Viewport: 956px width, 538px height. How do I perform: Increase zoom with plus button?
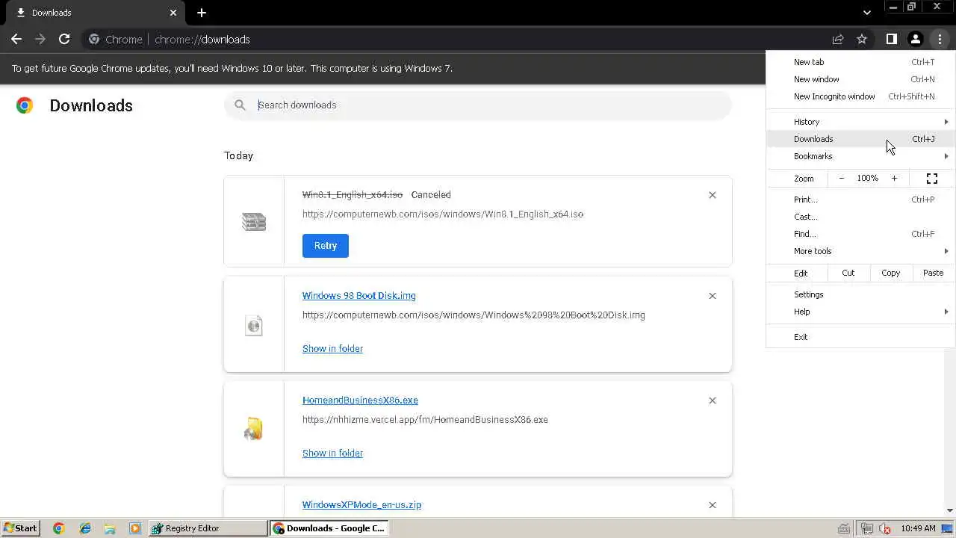tap(894, 179)
